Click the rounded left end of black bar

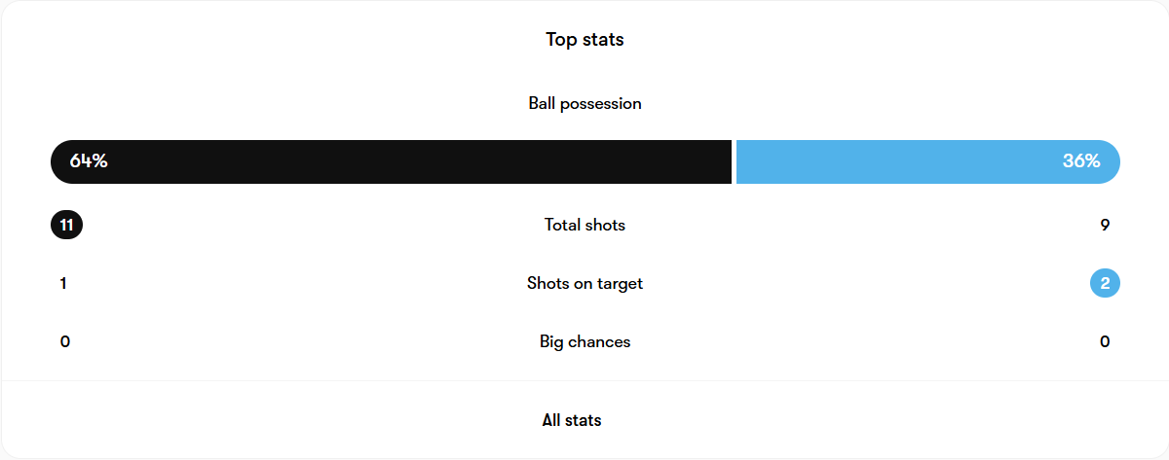pyautogui.click(x=61, y=161)
